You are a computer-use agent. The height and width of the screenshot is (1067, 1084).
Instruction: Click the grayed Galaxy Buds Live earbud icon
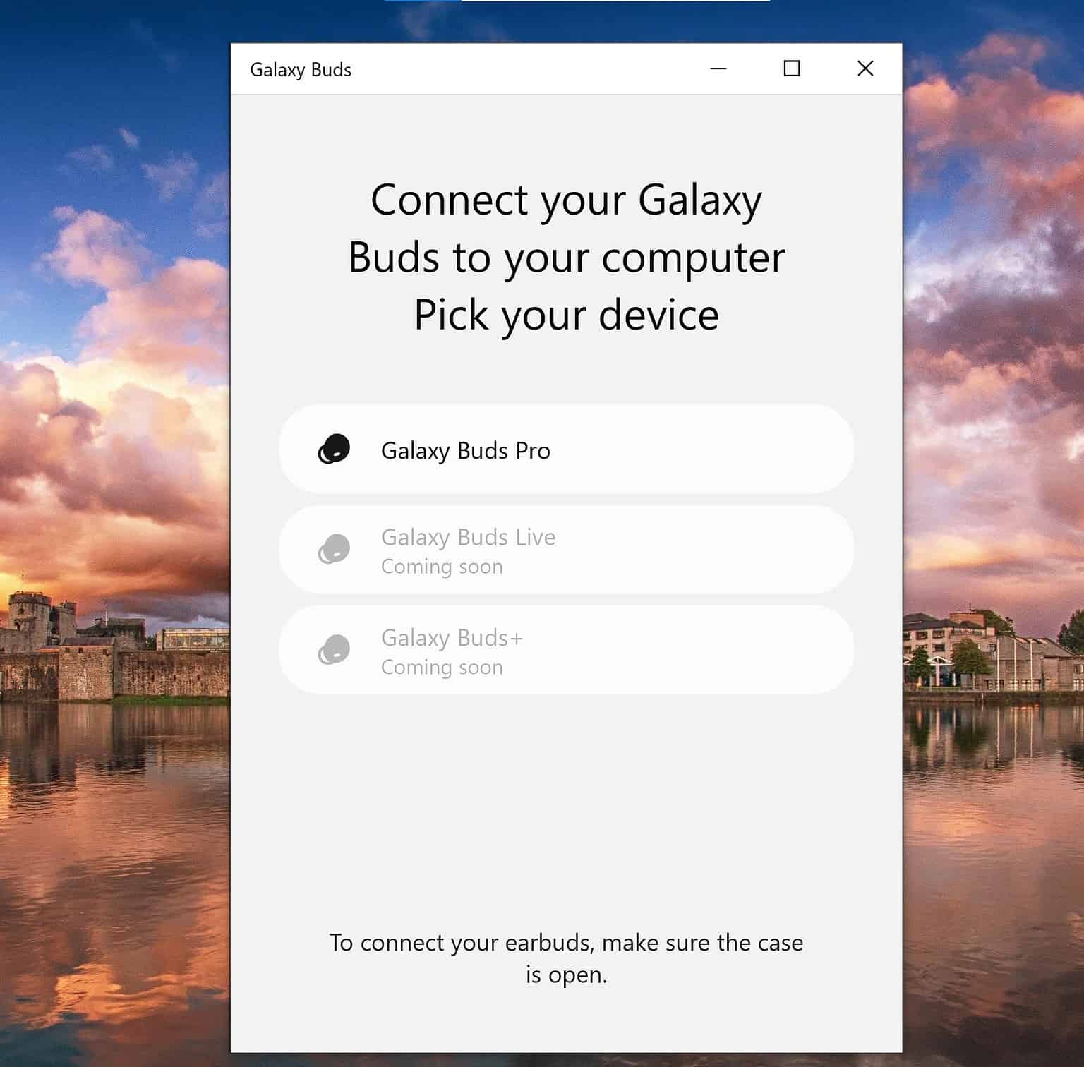335,548
